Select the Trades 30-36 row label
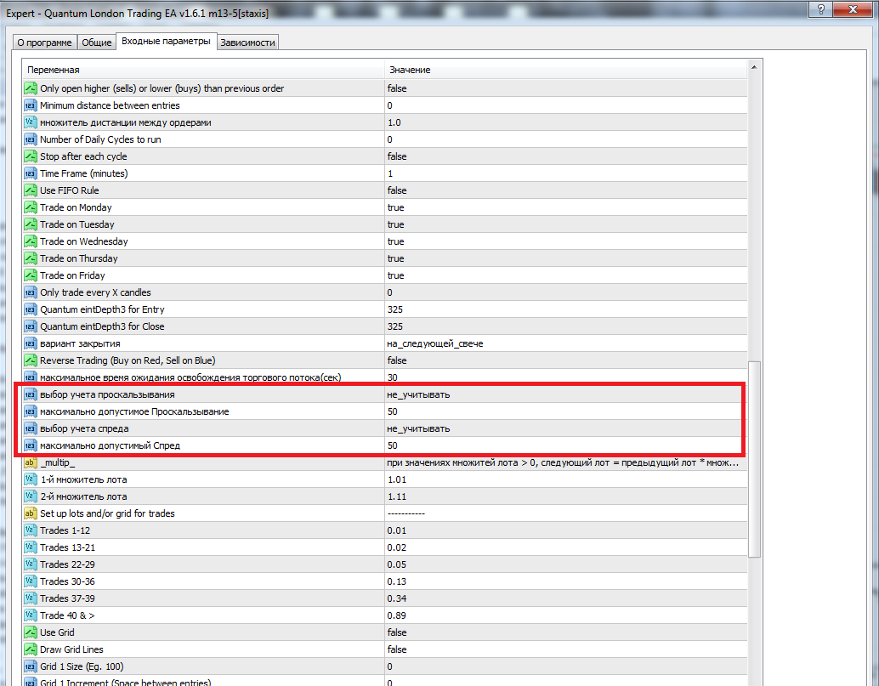 (x=67, y=581)
